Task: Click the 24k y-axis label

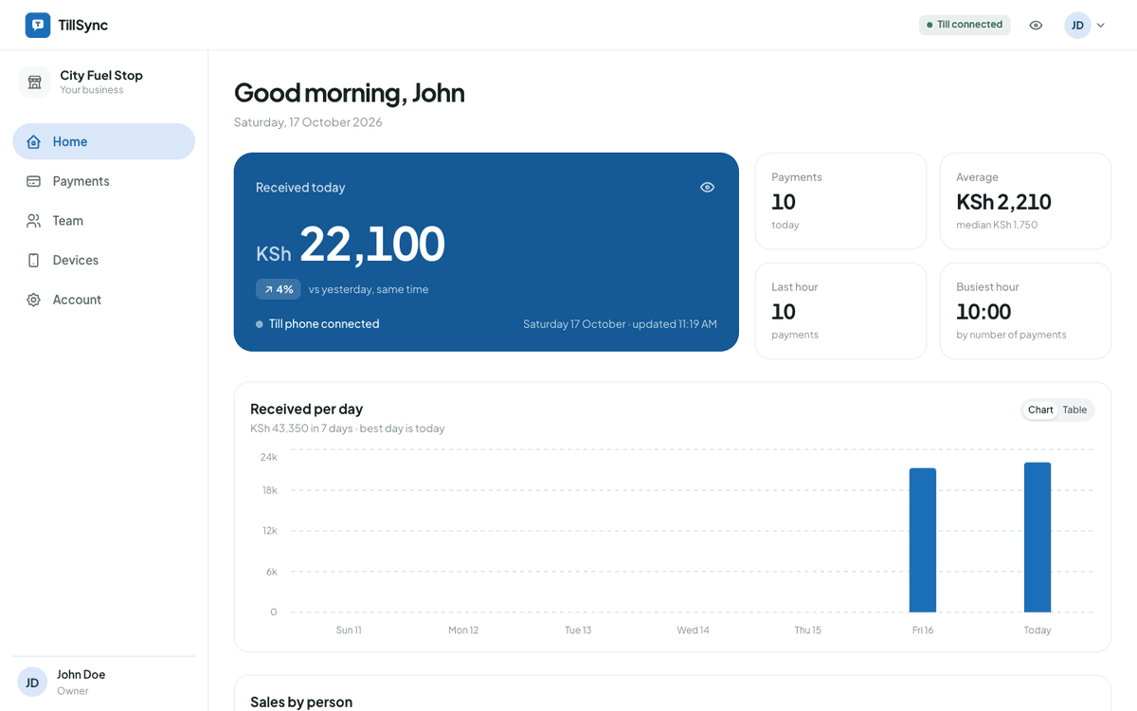Action: [269, 457]
